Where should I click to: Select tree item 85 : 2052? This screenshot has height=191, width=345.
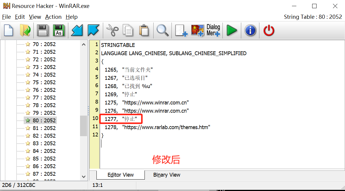click(x=44, y=159)
